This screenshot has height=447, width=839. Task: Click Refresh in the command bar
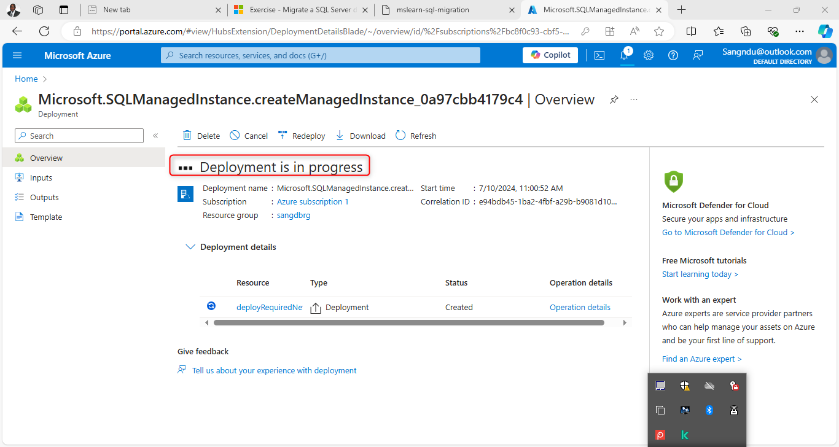416,136
